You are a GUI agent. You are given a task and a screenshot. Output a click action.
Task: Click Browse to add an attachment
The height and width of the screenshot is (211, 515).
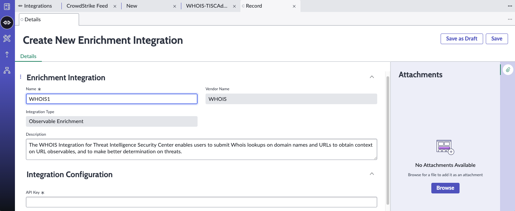(x=445, y=188)
